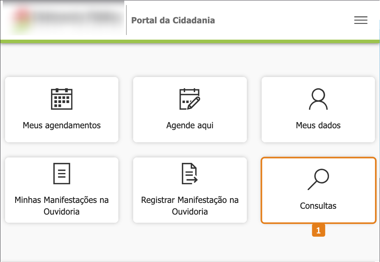Select Registrar Manifestação na Ouvidoria text
380x262 pixels.
pyautogui.click(x=190, y=206)
